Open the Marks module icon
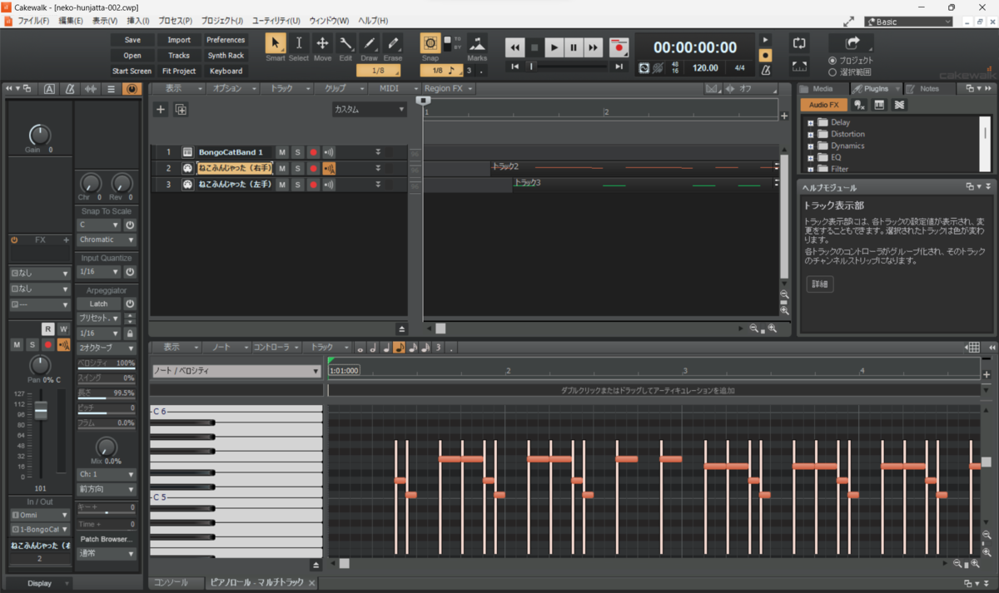Screen dimensions: 999x593 coord(477,43)
